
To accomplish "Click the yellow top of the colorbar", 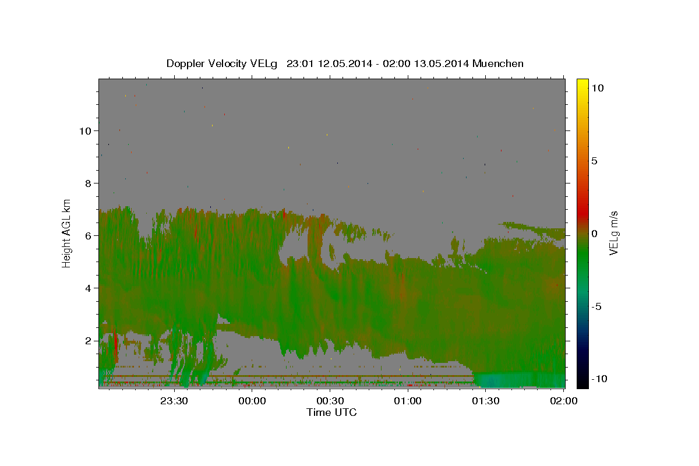I will pyautogui.click(x=582, y=84).
